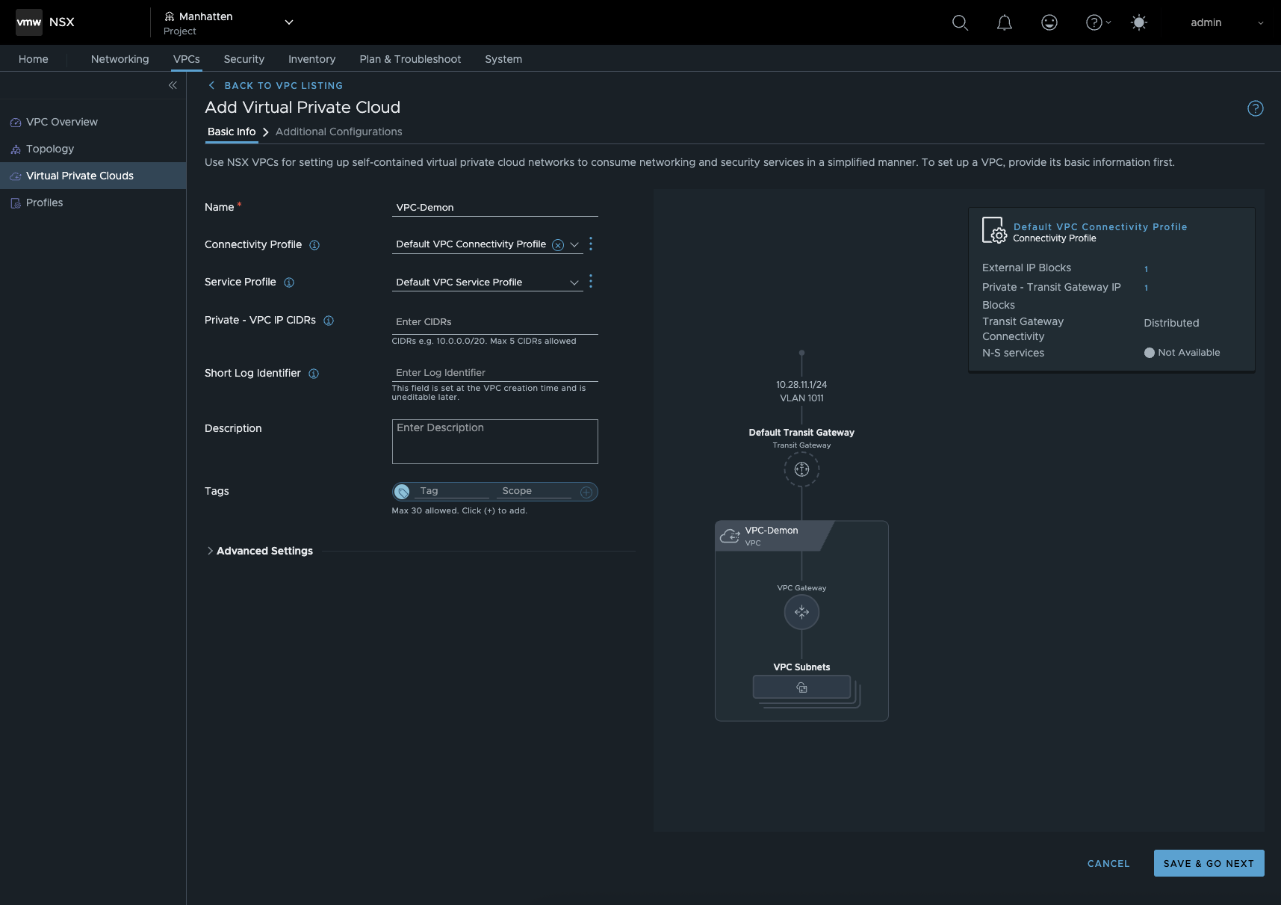Open page help icon at top right
Screen dimensions: 1281x905
pyautogui.click(x=1256, y=108)
